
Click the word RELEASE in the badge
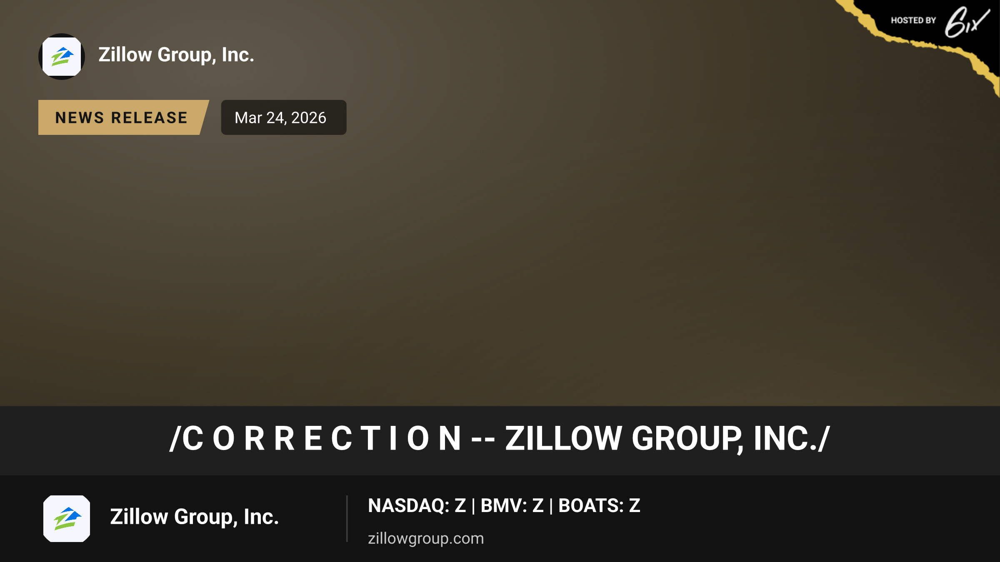[149, 118]
